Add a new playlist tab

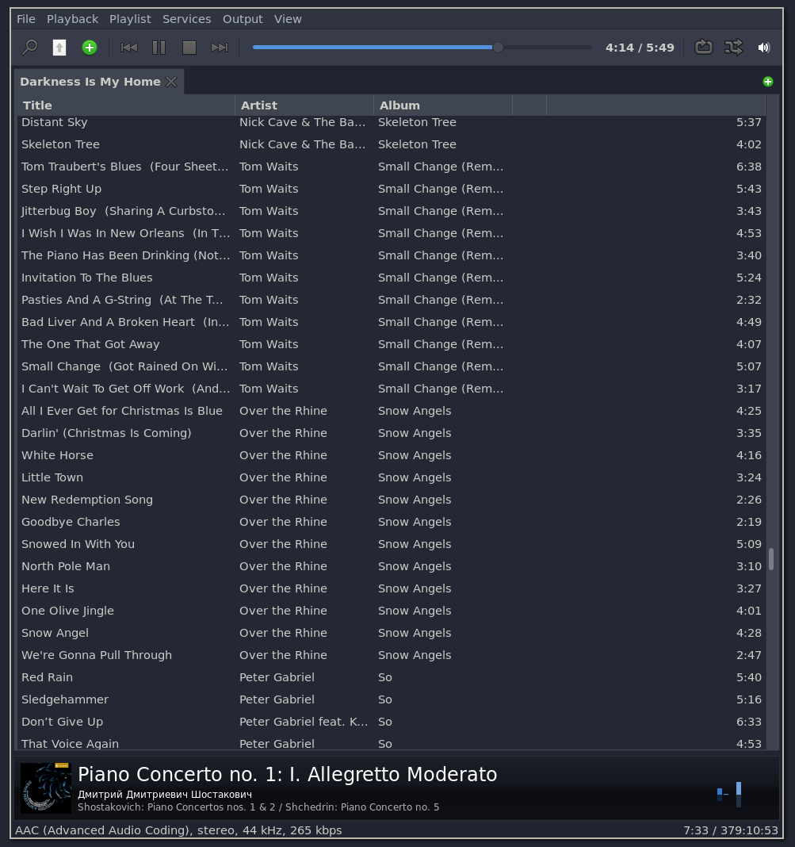(767, 82)
